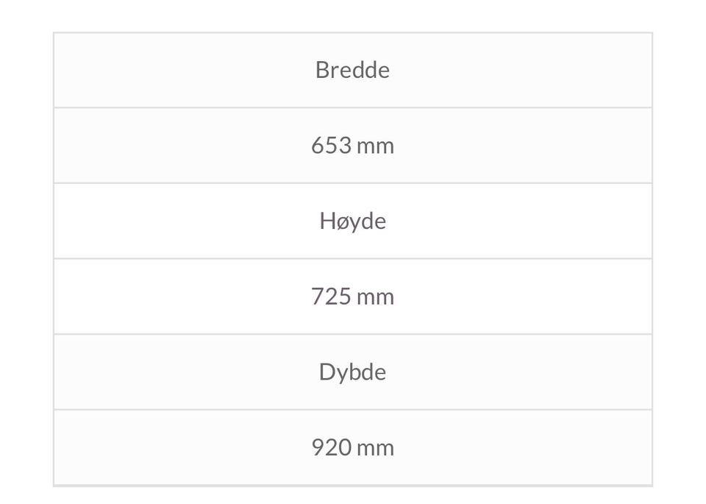Click the letter B in Bredde

coord(321,70)
